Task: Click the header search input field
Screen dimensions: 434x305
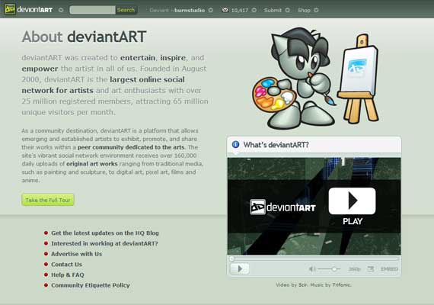Action: click(92, 10)
